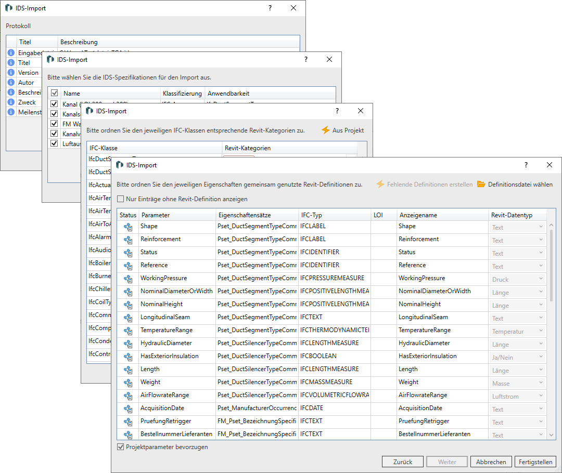Click the status icon in the NominalDiameterOrWidth row

(128, 292)
